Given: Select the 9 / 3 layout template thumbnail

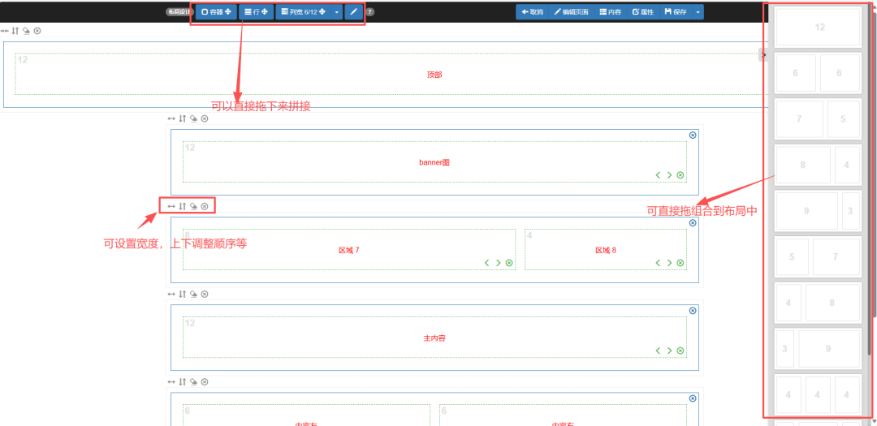Looking at the screenshot, I should pos(818,211).
